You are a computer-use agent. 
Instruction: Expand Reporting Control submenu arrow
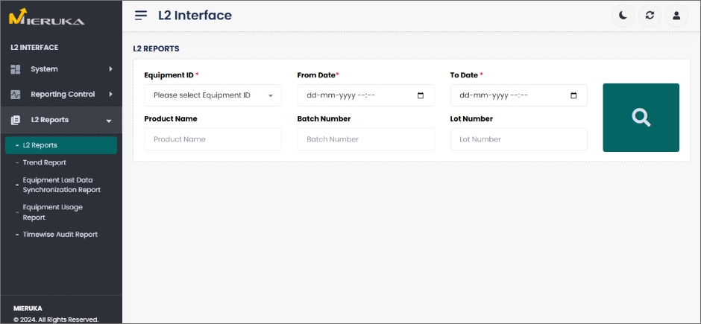click(110, 95)
